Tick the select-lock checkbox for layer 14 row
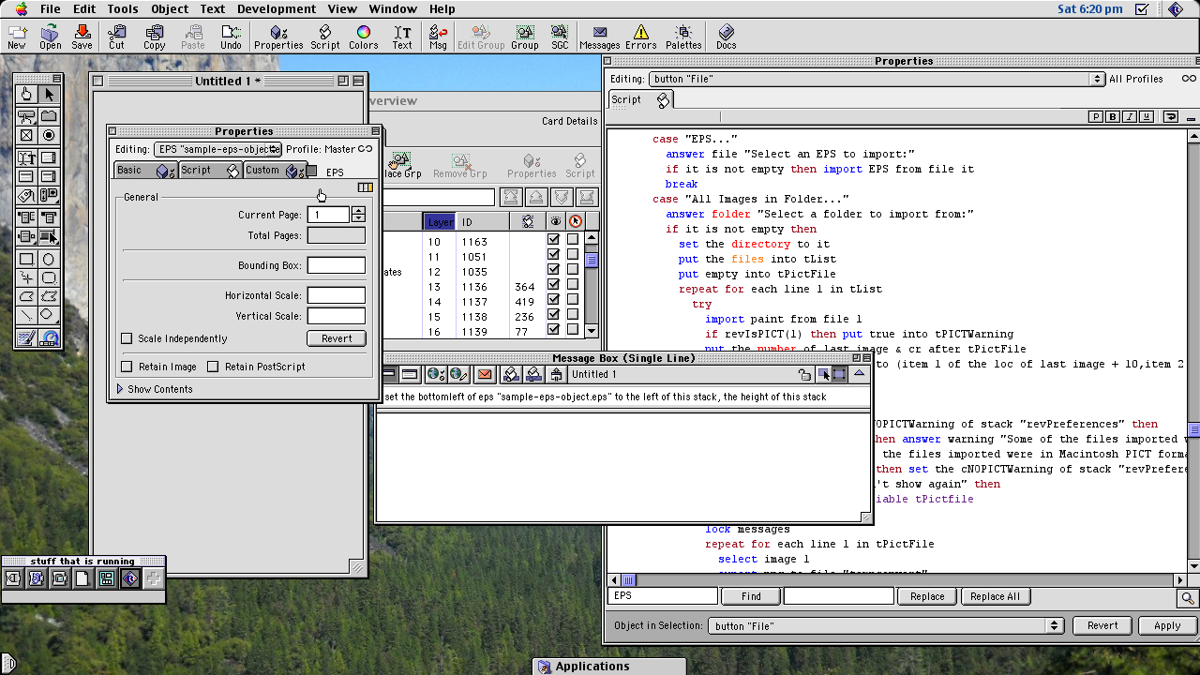The width and height of the screenshot is (1200, 675). click(573, 301)
